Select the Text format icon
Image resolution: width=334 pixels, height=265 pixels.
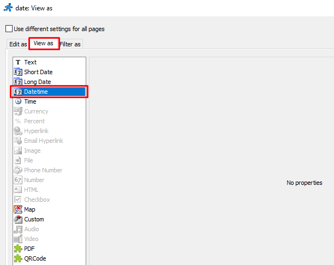tap(18, 62)
